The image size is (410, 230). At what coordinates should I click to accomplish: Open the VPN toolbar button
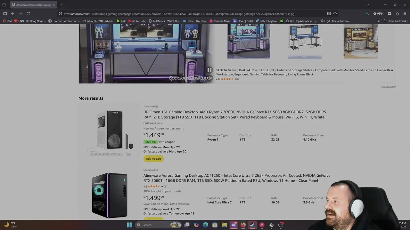378,14
